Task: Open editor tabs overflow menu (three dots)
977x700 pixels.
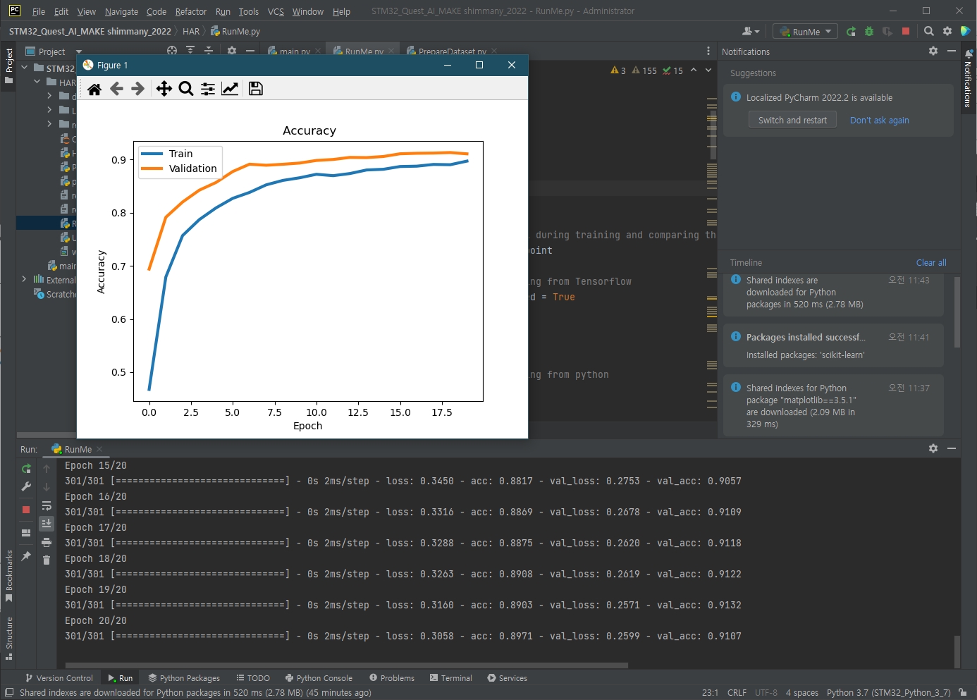Action: pyautogui.click(x=708, y=51)
